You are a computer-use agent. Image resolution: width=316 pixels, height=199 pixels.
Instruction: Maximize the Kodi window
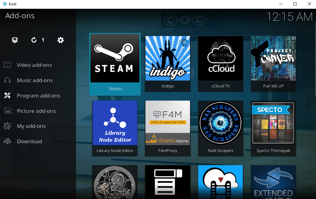(295, 4)
